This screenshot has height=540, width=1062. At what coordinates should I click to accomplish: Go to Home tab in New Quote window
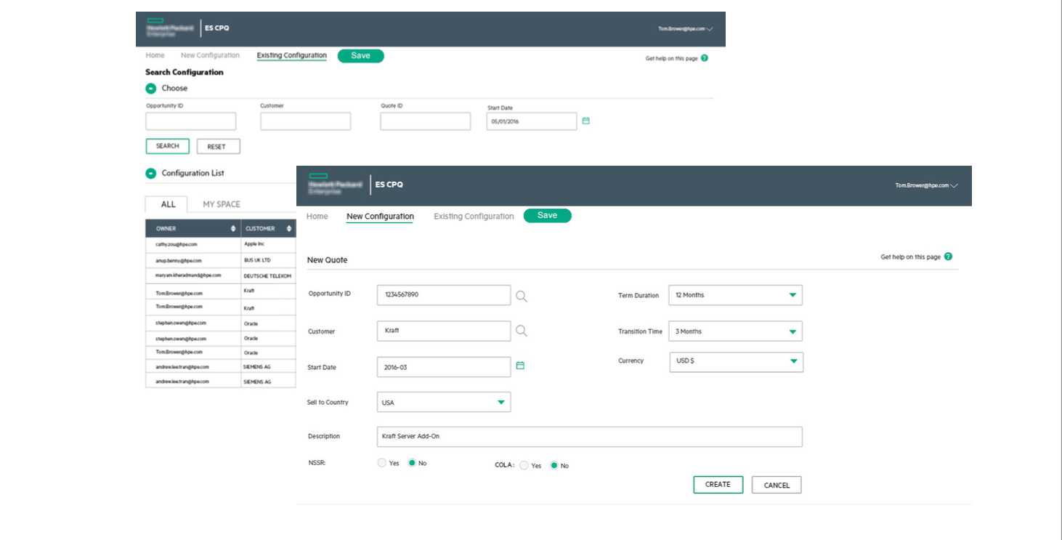point(317,217)
